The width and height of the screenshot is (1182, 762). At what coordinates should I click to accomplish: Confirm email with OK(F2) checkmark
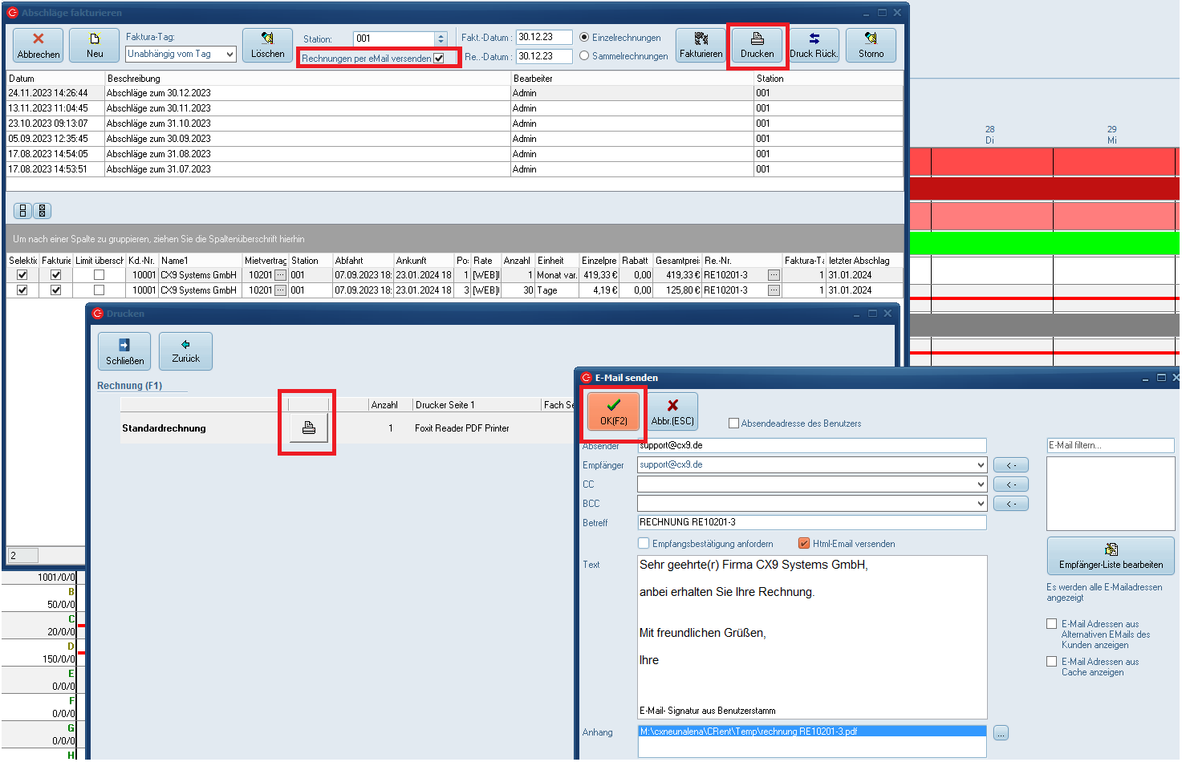[614, 406]
